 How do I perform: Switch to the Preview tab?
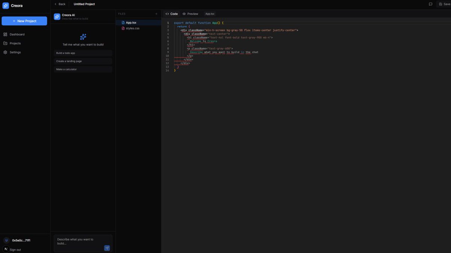[x=190, y=14]
